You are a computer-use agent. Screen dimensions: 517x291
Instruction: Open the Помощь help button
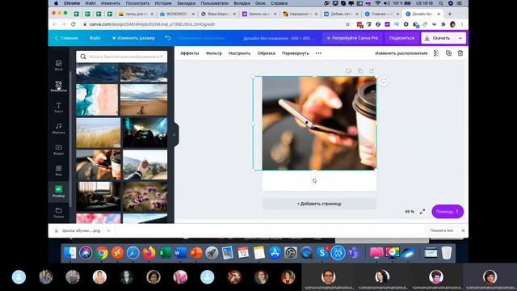pos(448,212)
